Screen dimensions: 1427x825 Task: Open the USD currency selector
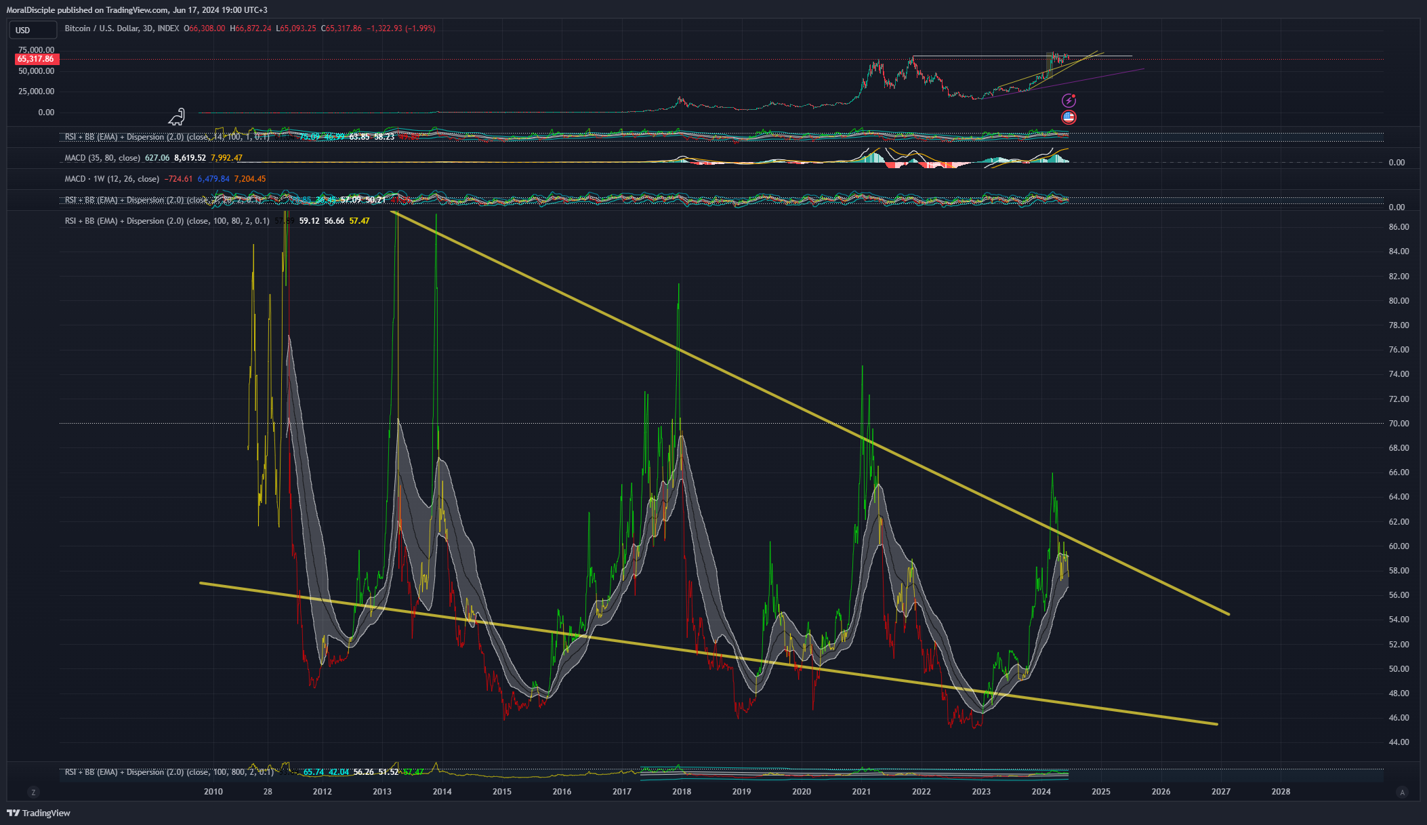[x=33, y=30]
